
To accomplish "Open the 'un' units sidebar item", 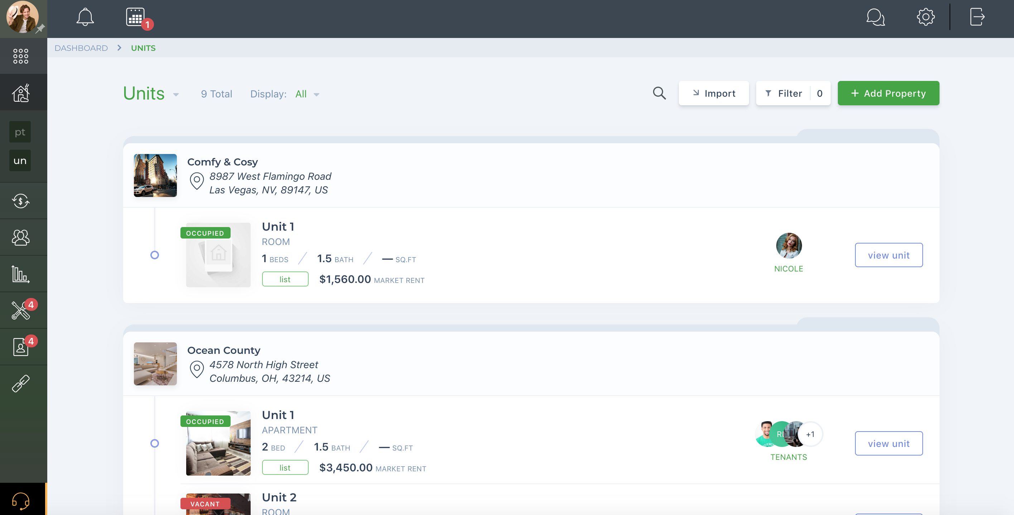I will pyautogui.click(x=20, y=161).
